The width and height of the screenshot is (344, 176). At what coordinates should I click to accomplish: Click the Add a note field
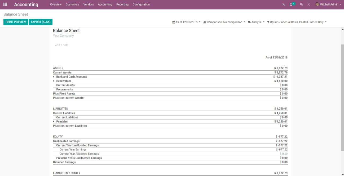pyautogui.click(x=62, y=45)
